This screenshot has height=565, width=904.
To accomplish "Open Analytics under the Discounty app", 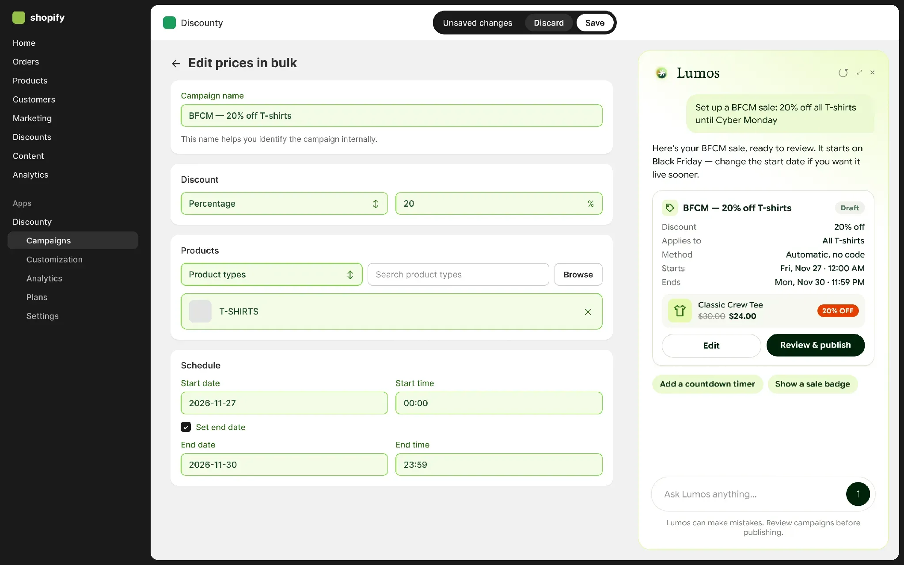I will point(44,279).
